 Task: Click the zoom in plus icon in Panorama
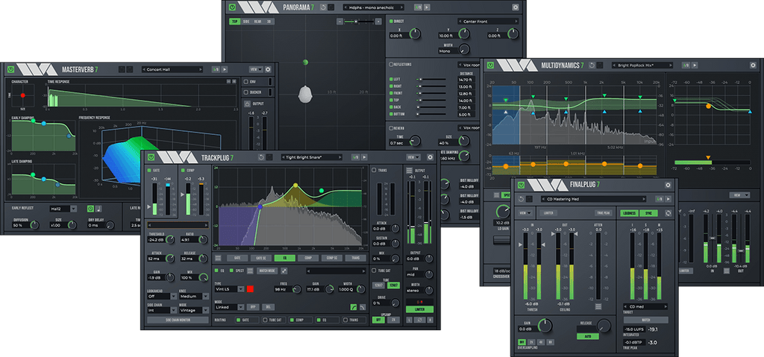tap(377, 22)
